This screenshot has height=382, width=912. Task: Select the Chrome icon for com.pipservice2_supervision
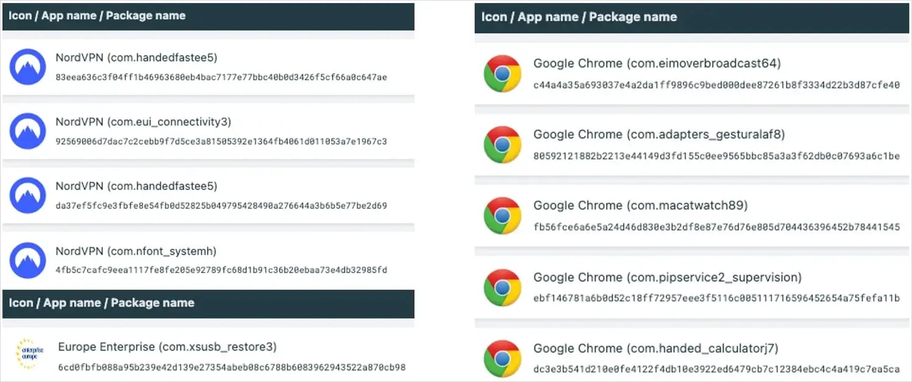click(x=502, y=287)
